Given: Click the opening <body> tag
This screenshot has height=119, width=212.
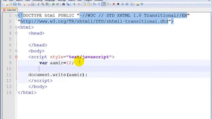Looking at the screenshot, I should click(36, 51).
